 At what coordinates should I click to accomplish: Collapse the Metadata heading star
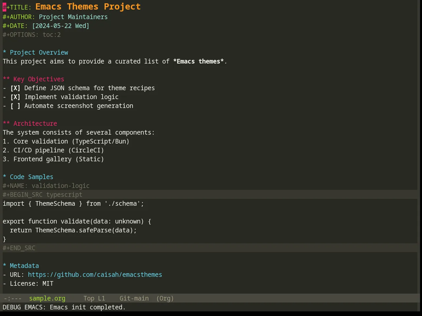5,266
